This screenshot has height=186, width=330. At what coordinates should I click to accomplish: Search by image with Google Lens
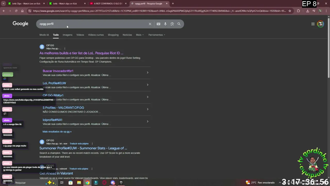click(x=172, y=24)
